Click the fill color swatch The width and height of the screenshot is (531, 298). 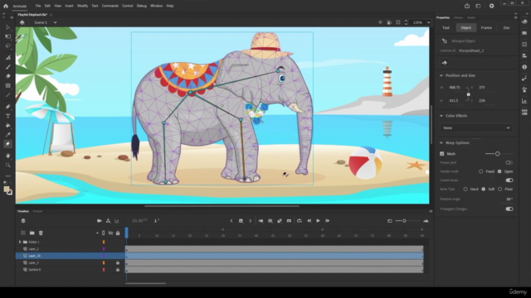(x=7, y=190)
